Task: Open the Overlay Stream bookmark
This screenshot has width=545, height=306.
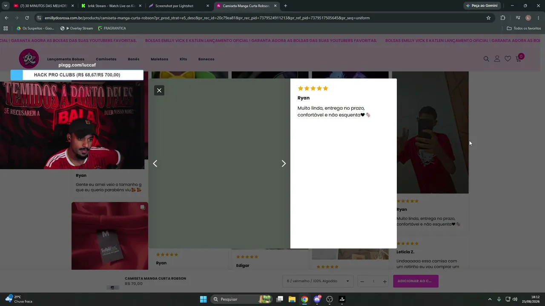Action: pos(77,28)
